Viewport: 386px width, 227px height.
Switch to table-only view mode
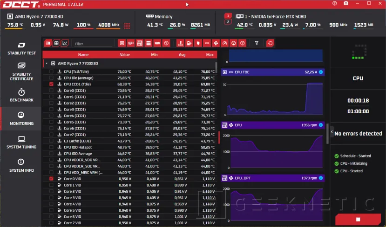(x=56, y=43)
